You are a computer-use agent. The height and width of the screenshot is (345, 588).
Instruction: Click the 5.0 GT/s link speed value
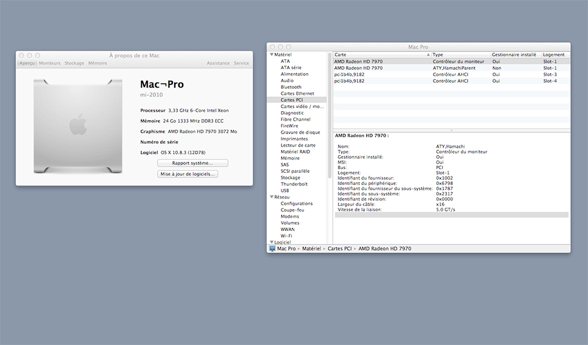[x=446, y=210]
